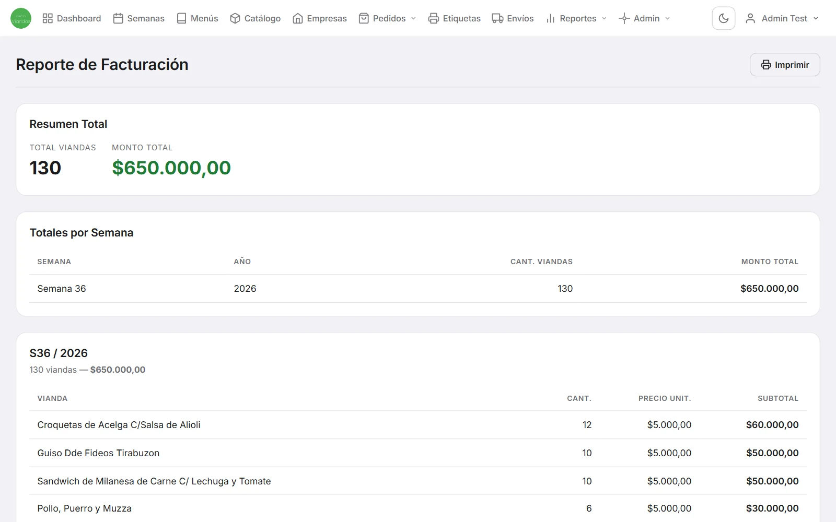Open the Menús navigation label
836x522 pixels.
pos(204,18)
